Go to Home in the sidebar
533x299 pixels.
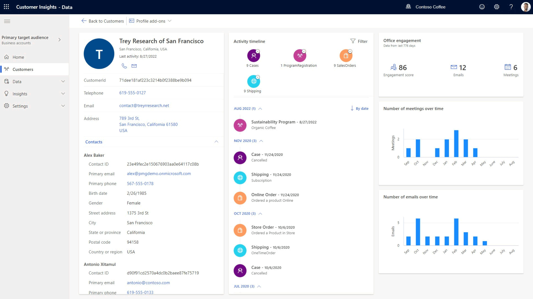click(x=34, y=57)
